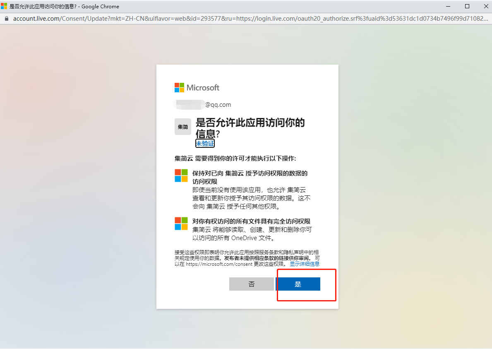
Task: Click the https://microsoft.com/consent text
Action: (219, 264)
